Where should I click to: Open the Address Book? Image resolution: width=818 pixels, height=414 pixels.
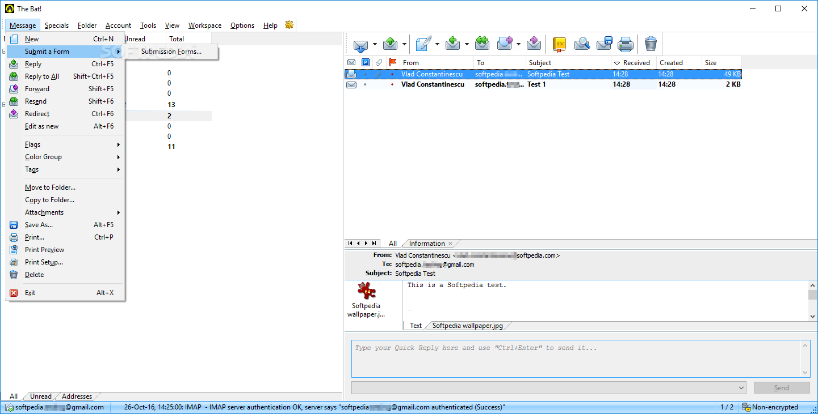click(559, 44)
